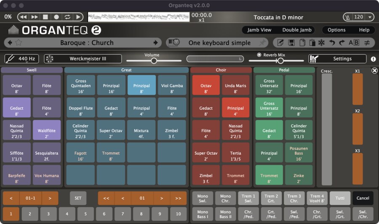The height and width of the screenshot is (224, 379).
Task: Click the Volume slider handle
Action: coord(154,61)
